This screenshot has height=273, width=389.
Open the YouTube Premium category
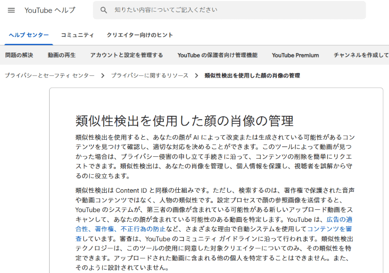(295, 55)
